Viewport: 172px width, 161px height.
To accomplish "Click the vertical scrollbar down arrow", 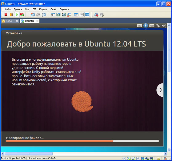I will coord(169,150).
